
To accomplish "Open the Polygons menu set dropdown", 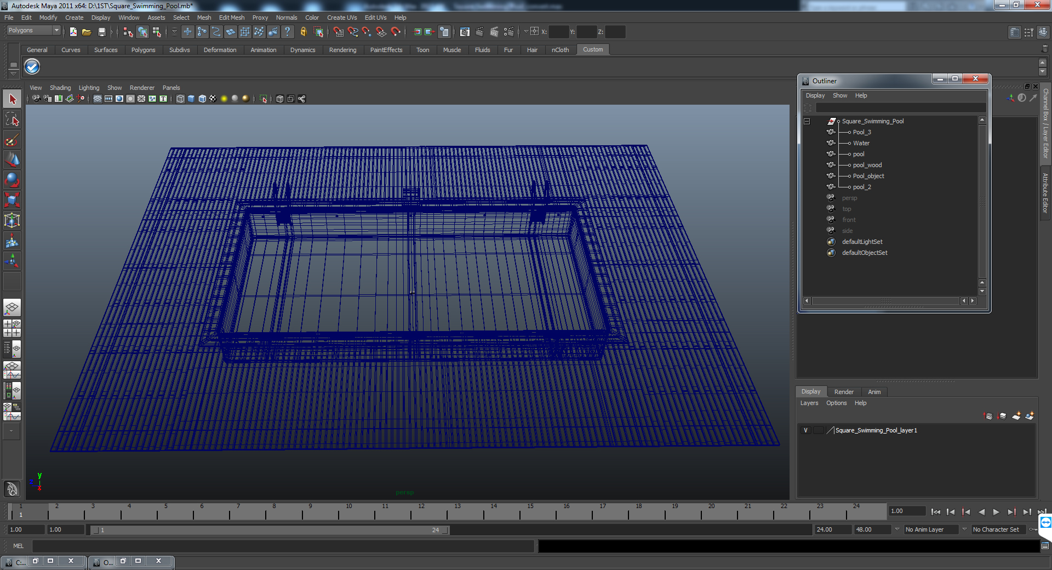I will (33, 31).
